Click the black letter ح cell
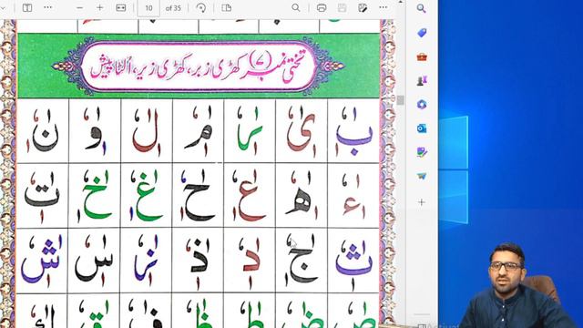 click(199, 196)
